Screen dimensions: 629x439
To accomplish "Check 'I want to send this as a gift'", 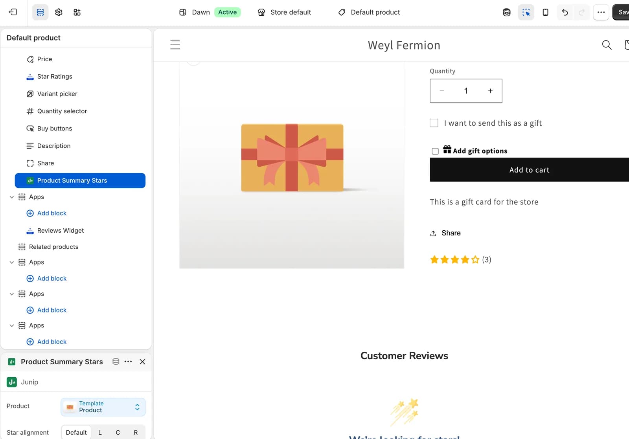I will pyautogui.click(x=434, y=123).
